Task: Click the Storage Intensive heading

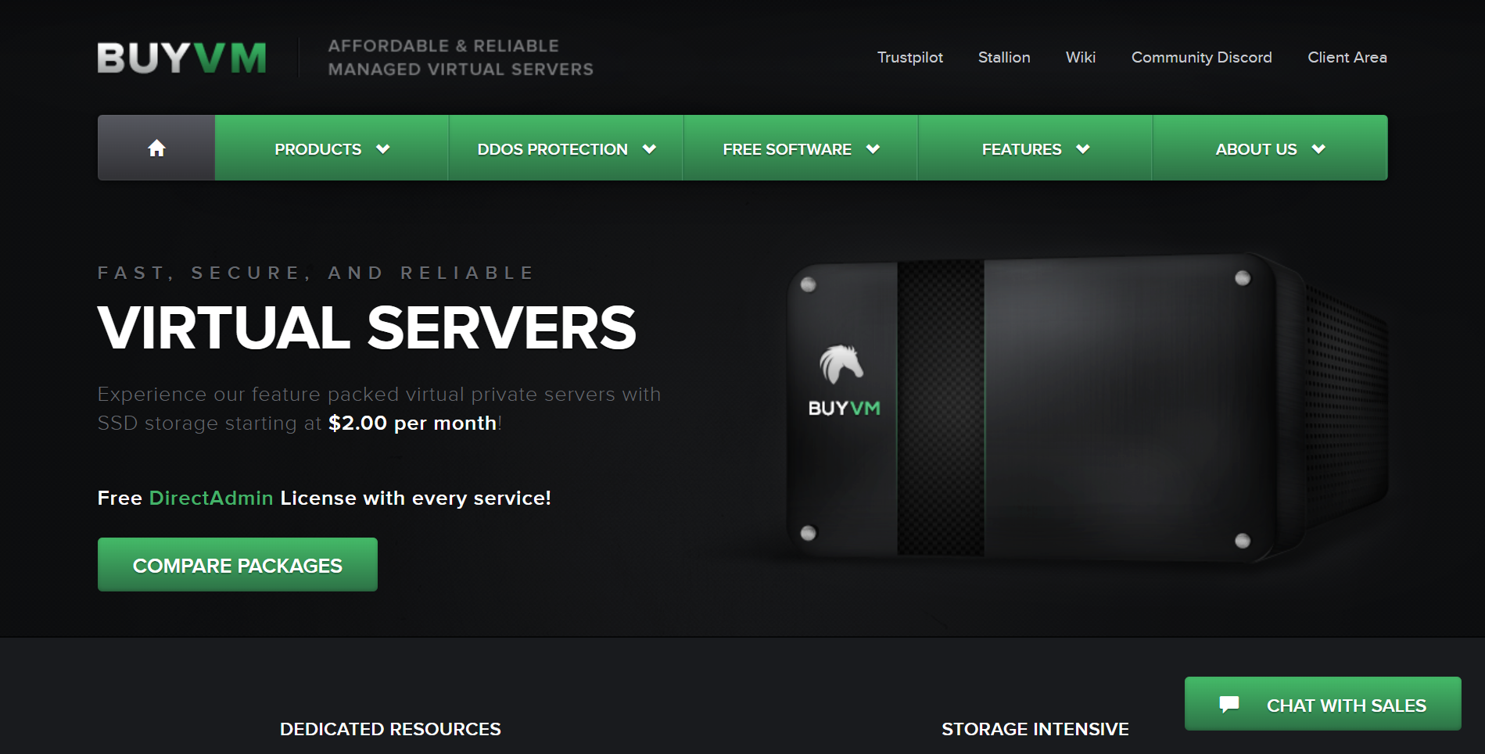Action: (1035, 729)
